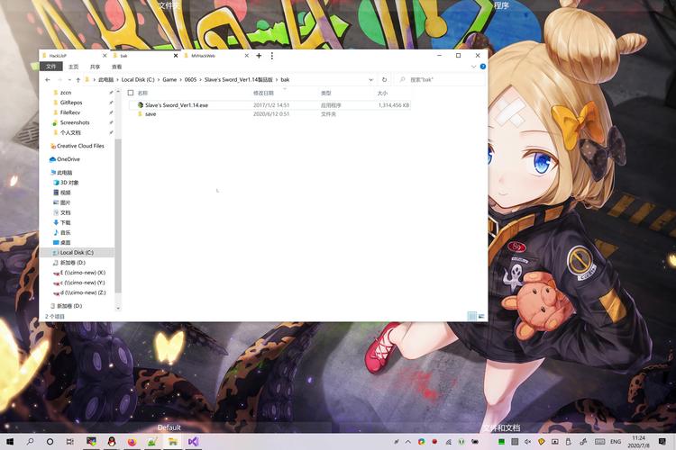676x450 pixels.
Task: Select Local Disk (C:) in sidebar
Action: click(77, 252)
